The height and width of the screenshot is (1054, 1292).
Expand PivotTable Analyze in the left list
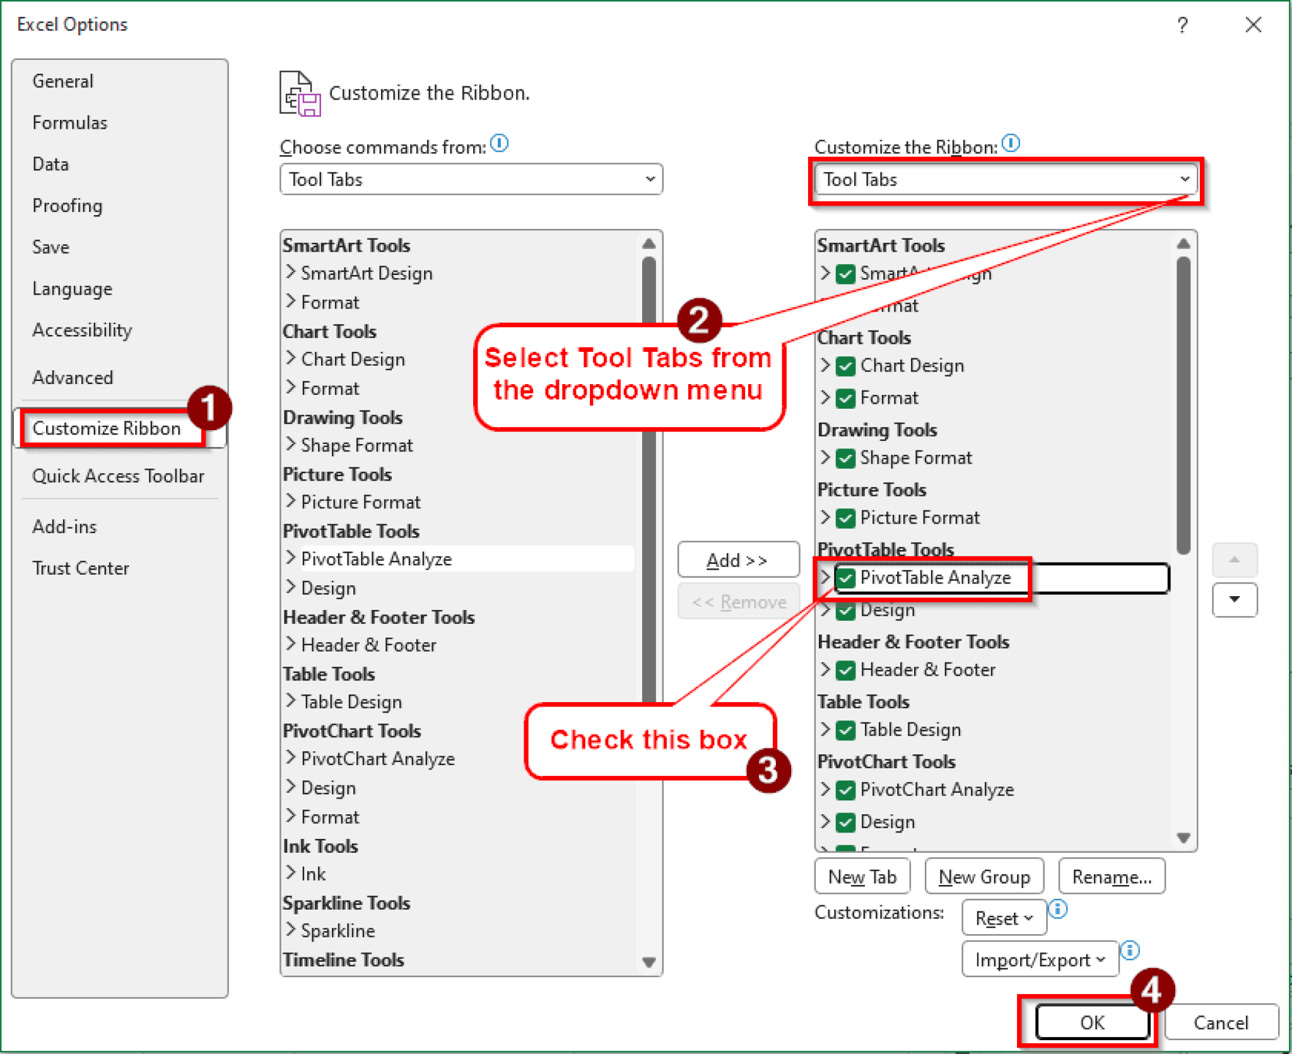pos(291,558)
